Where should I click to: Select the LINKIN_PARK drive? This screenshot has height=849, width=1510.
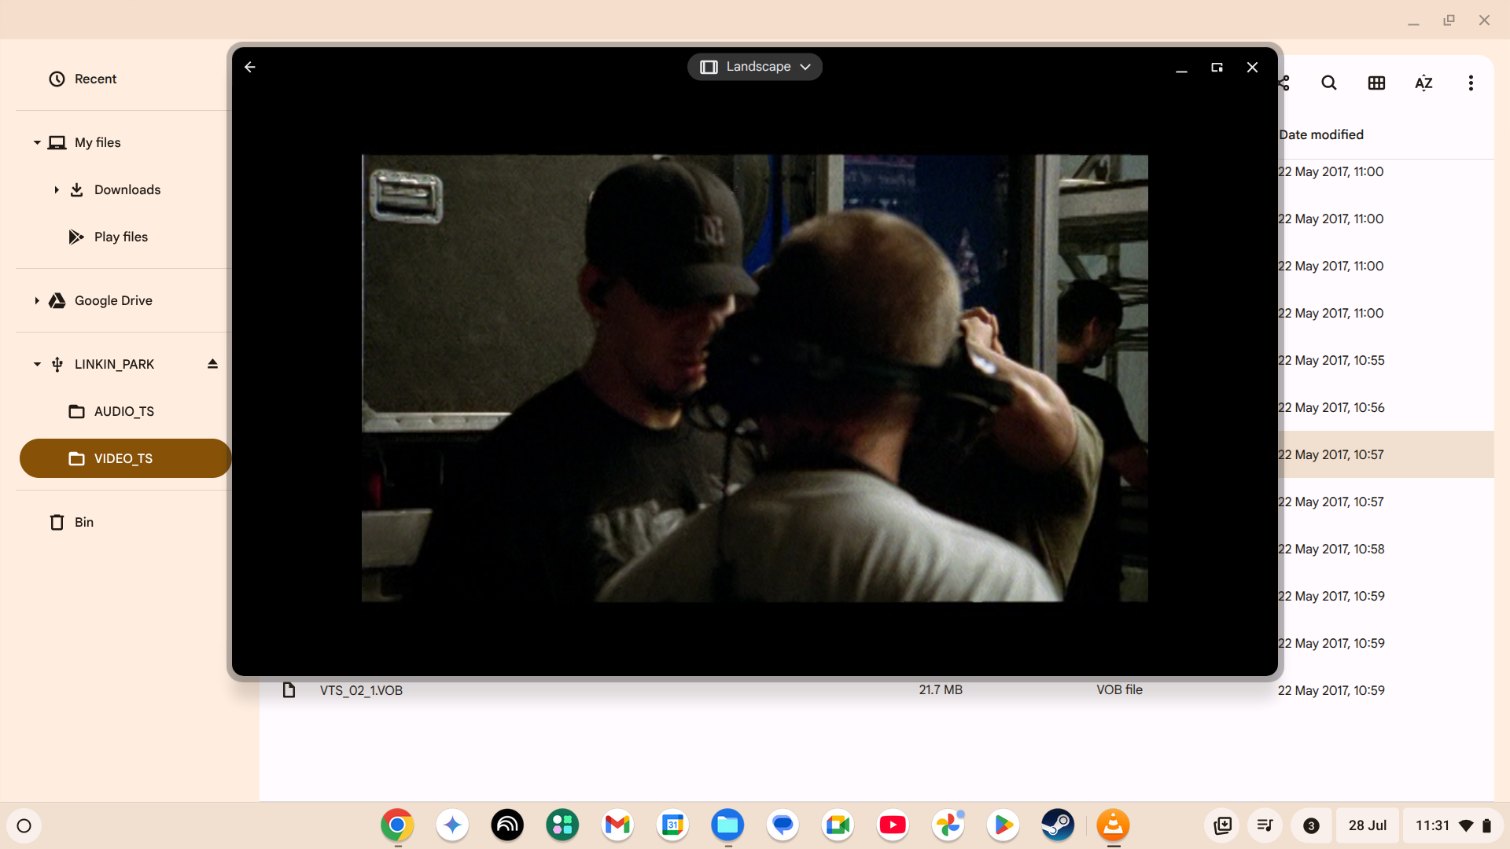pyautogui.click(x=114, y=364)
